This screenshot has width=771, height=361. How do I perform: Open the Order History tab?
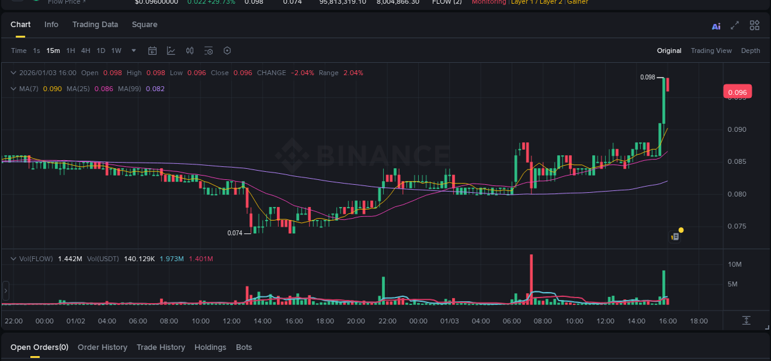coord(102,347)
